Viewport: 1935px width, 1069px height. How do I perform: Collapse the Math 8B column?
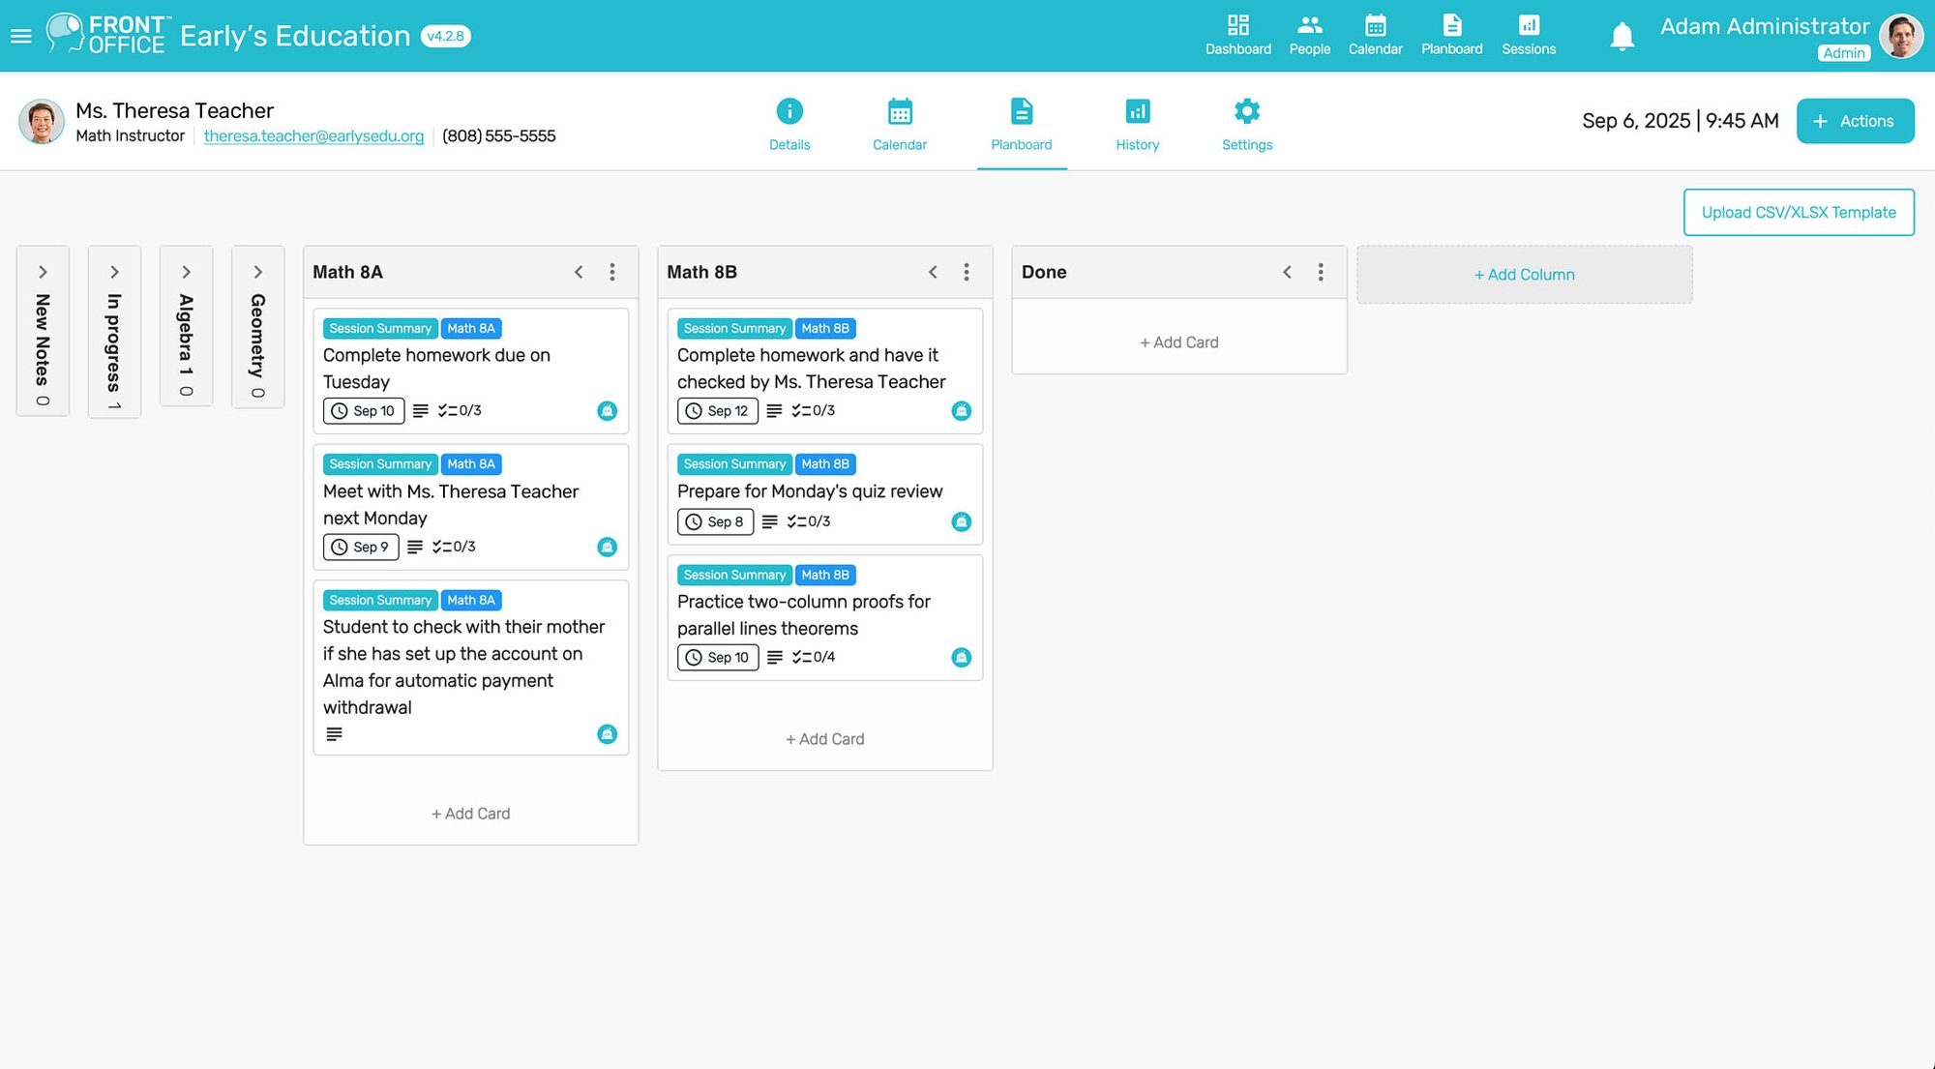tap(933, 272)
